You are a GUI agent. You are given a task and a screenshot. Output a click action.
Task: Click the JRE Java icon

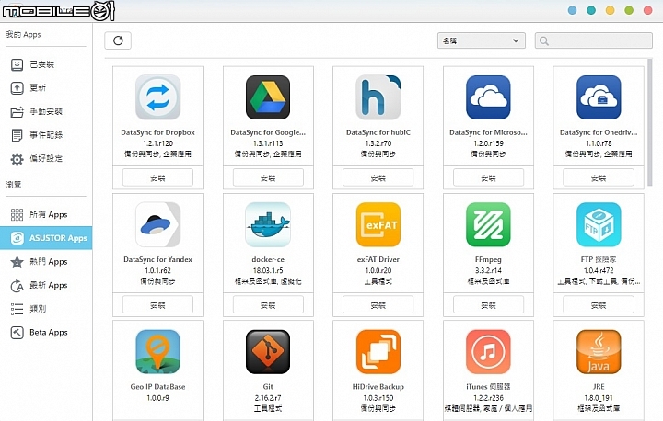599,352
